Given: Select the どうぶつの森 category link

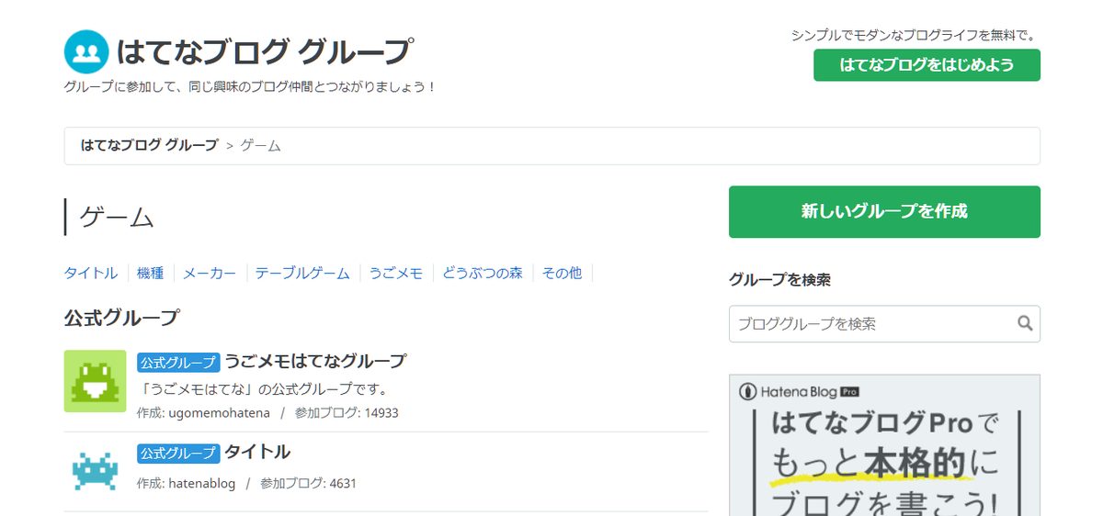Looking at the screenshot, I should (x=483, y=273).
